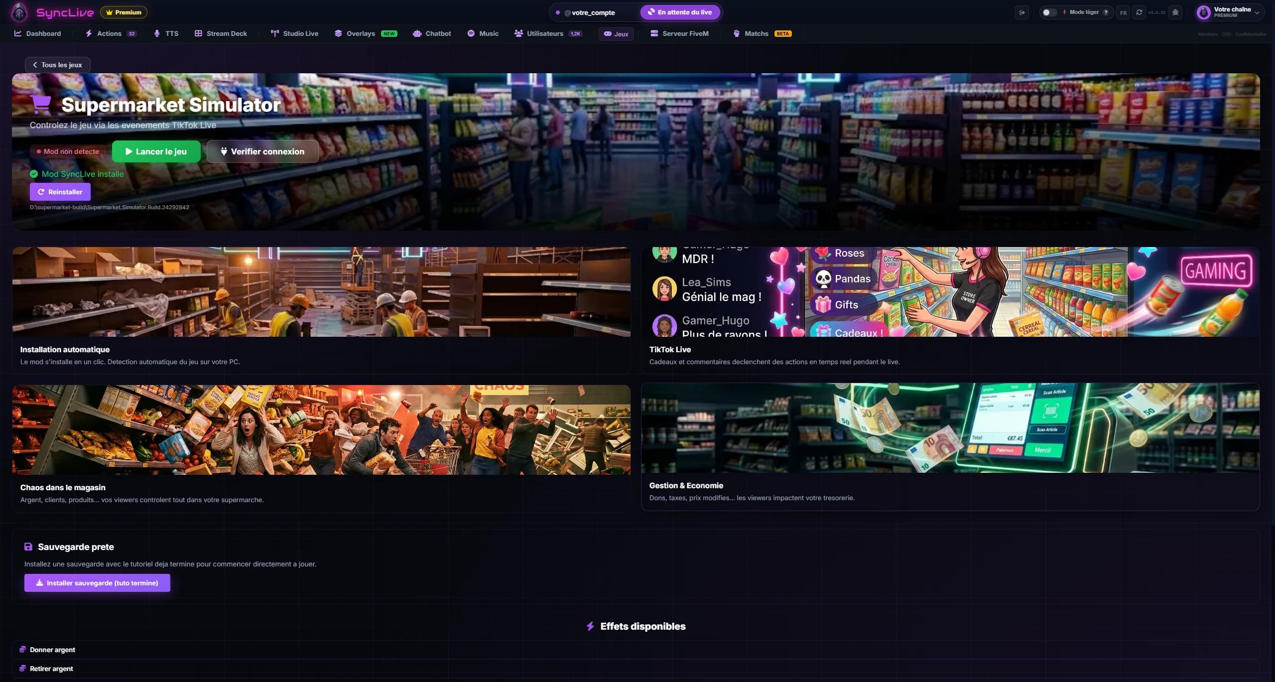Open the Installation automatique card image
This screenshot has width=1275, height=682.
[321, 292]
